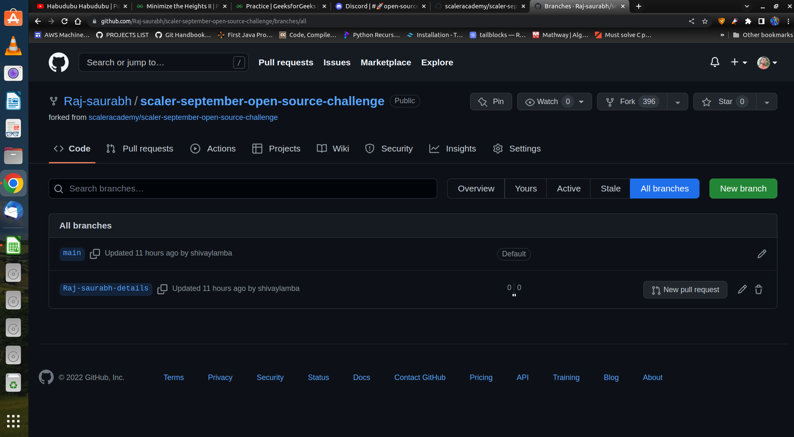Pin the repository using the pin icon

490,102
